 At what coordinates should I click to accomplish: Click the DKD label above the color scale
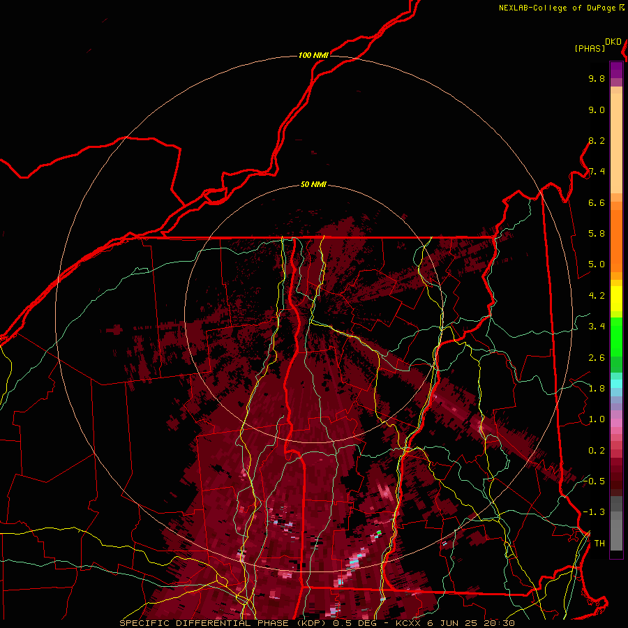(613, 42)
